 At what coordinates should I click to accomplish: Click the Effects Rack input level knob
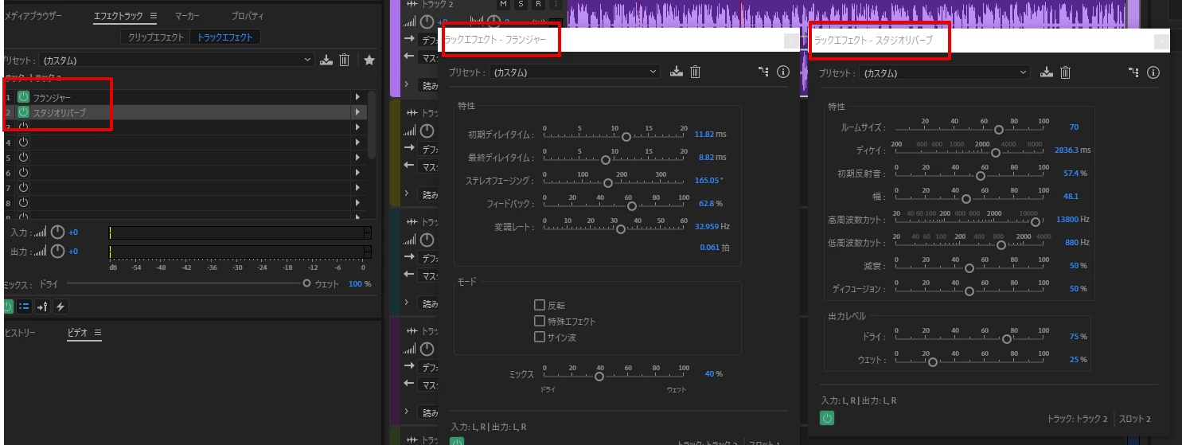click(x=57, y=232)
